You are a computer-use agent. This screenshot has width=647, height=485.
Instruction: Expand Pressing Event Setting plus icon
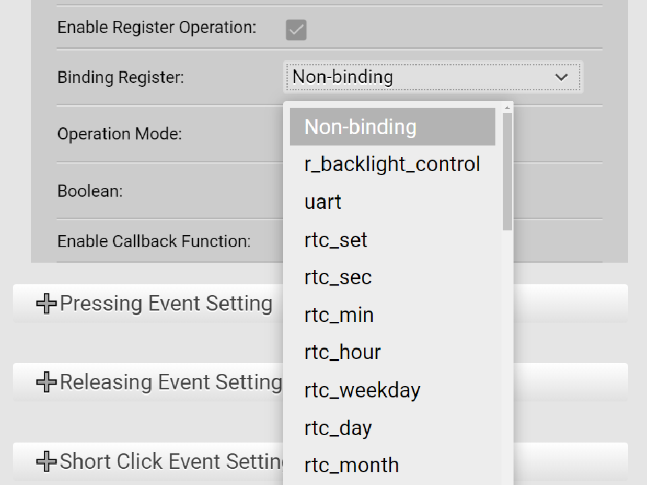(46, 304)
